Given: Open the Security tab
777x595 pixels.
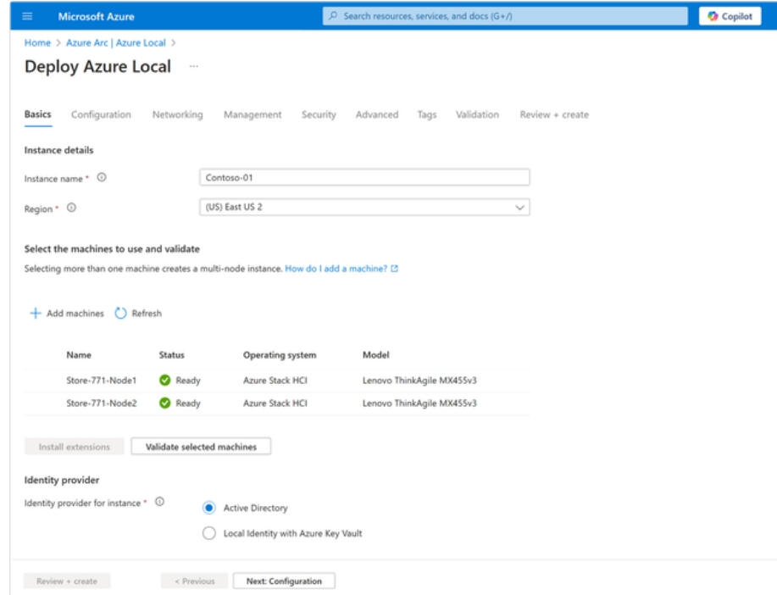Looking at the screenshot, I should [x=319, y=114].
